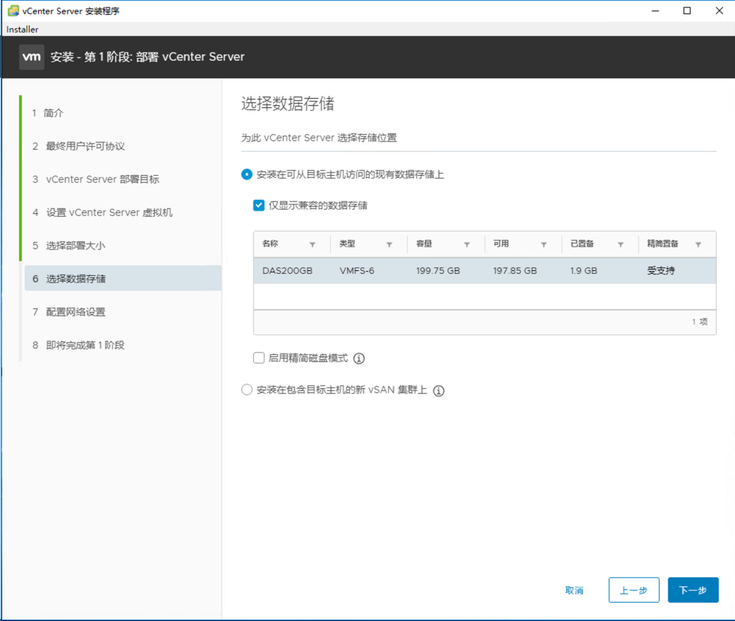This screenshot has height=621, width=735.
Task: Select install on existing datastore radio option
Action: 246,174
